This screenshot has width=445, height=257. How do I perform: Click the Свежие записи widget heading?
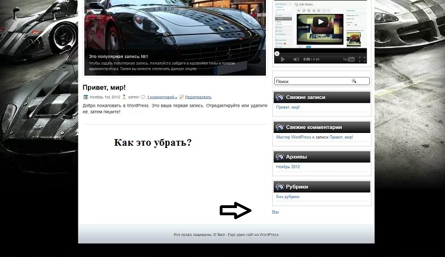[x=305, y=97]
